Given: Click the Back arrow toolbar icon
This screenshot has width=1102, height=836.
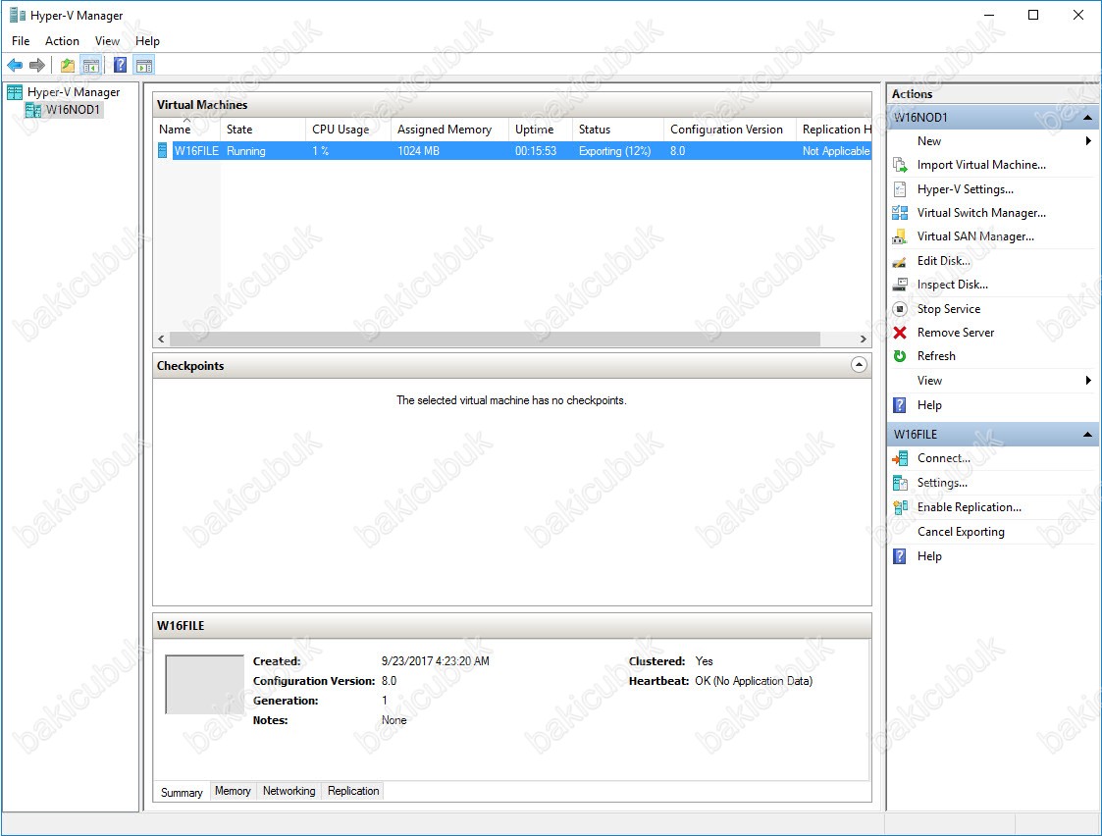Looking at the screenshot, I should pos(15,66).
